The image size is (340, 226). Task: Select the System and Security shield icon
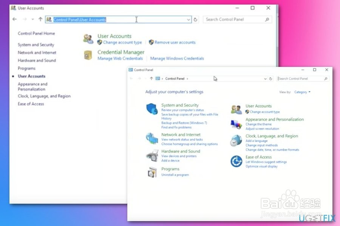(152, 108)
